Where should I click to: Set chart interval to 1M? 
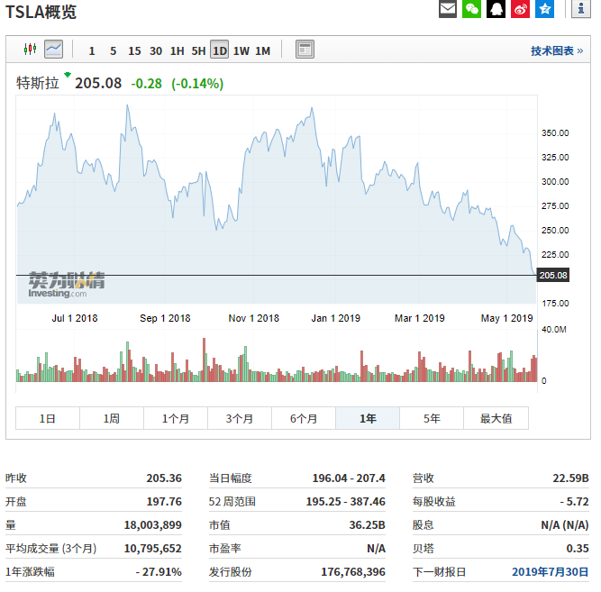(263, 50)
